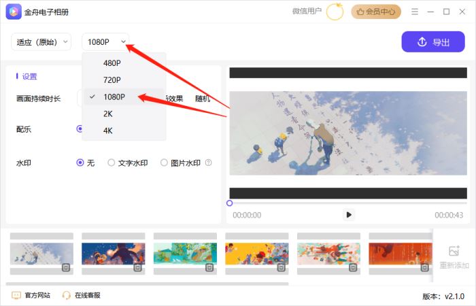
Task: Delete the first thumbnail via trash icon
Action: (66, 268)
